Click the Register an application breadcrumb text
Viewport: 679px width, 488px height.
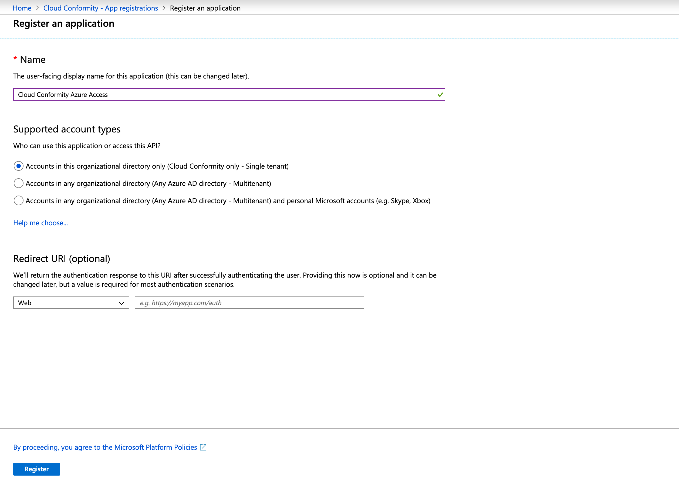pyautogui.click(x=205, y=8)
